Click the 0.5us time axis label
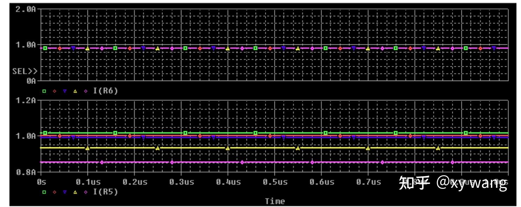Screen dimensions: 521x207 [275, 182]
